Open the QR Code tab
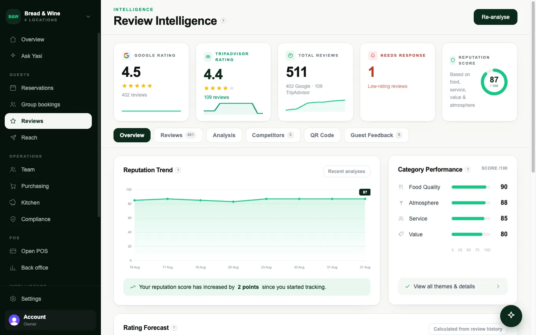The height and width of the screenshot is (335, 536). [x=322, y=135]
